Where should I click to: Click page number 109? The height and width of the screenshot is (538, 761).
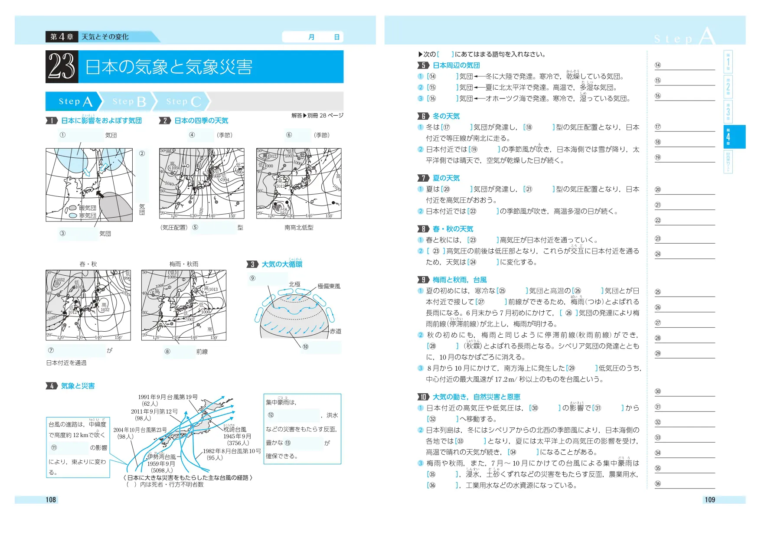[710, 500]
